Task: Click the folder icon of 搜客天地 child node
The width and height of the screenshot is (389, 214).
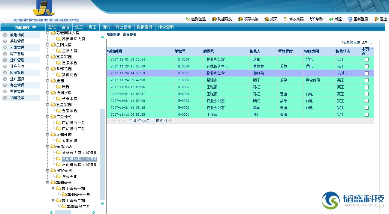Action: [x=59, y=177]
